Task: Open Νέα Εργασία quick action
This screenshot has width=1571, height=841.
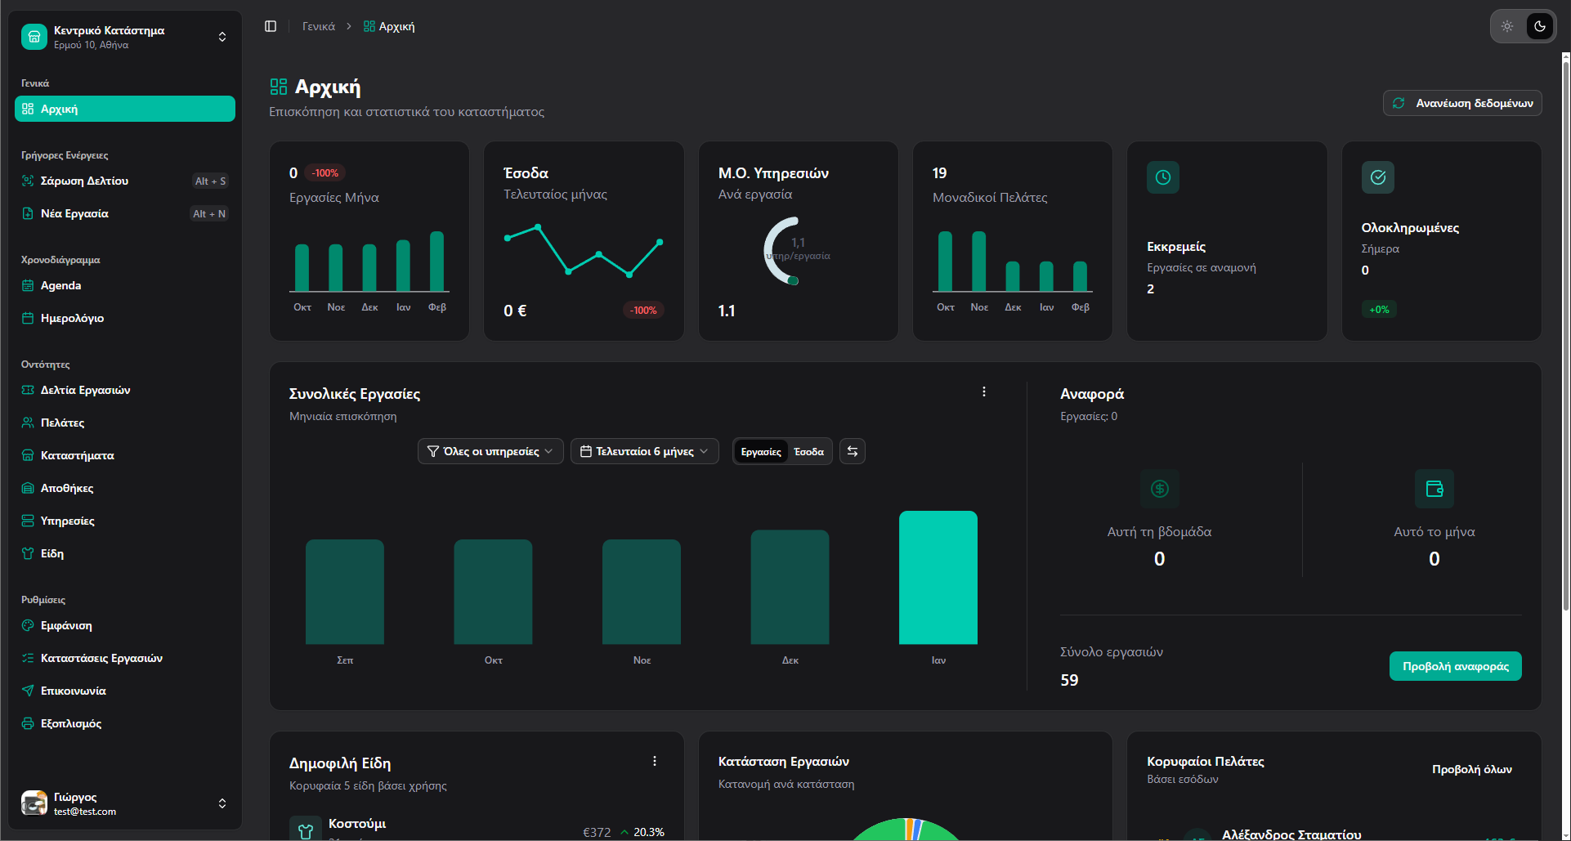Action: tap(125, 213)
